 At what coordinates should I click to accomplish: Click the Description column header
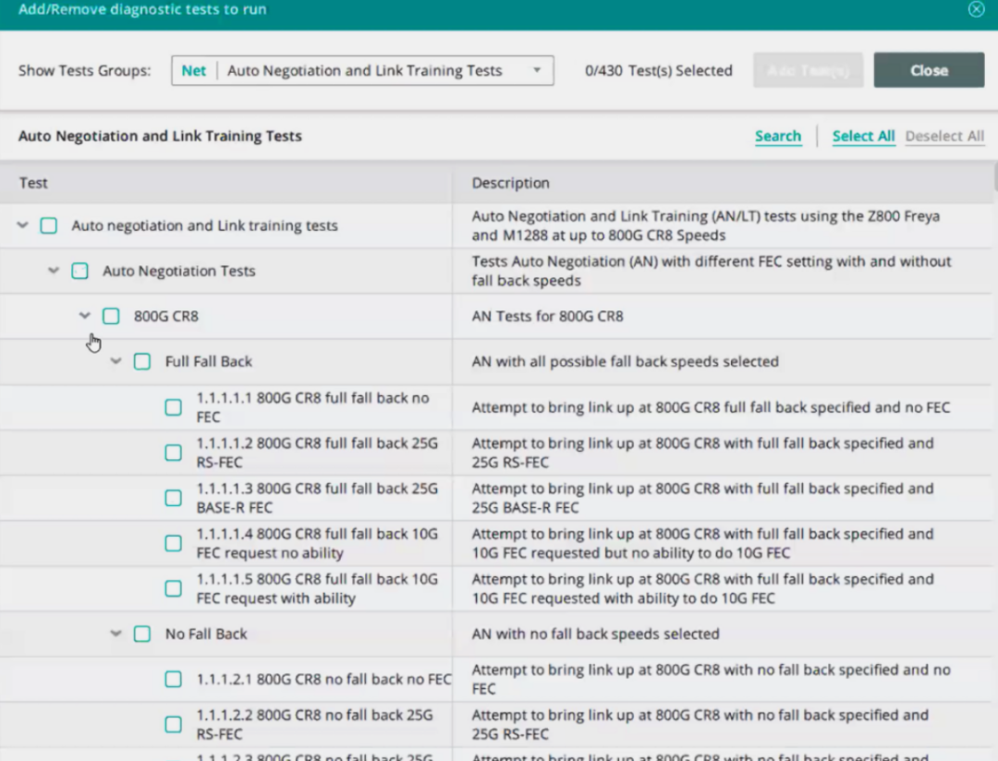pos(510,183)
